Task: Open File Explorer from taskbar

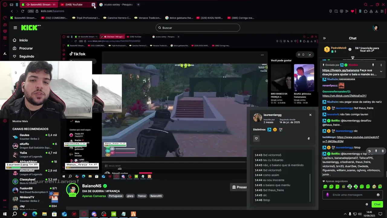Action: coord(44,214)
